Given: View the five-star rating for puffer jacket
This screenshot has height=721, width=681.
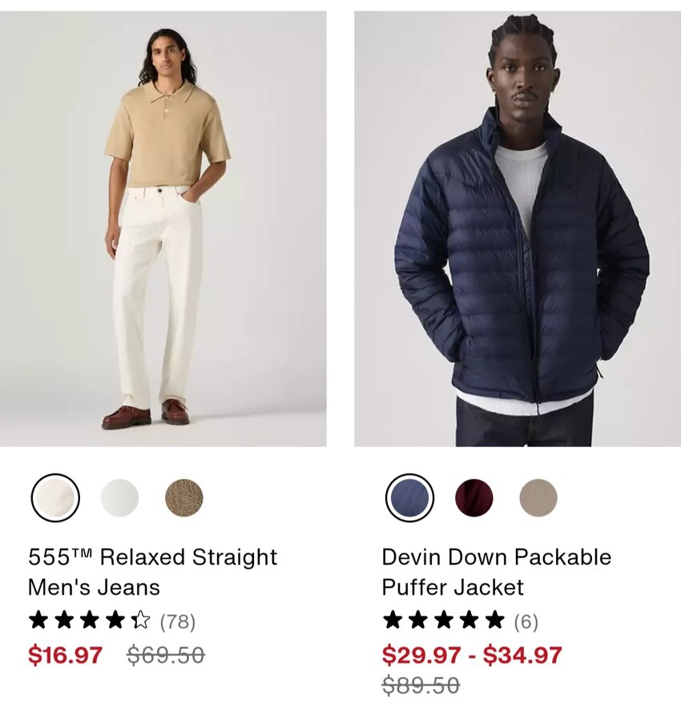Looking at the screenshot, I should (443, 620).
